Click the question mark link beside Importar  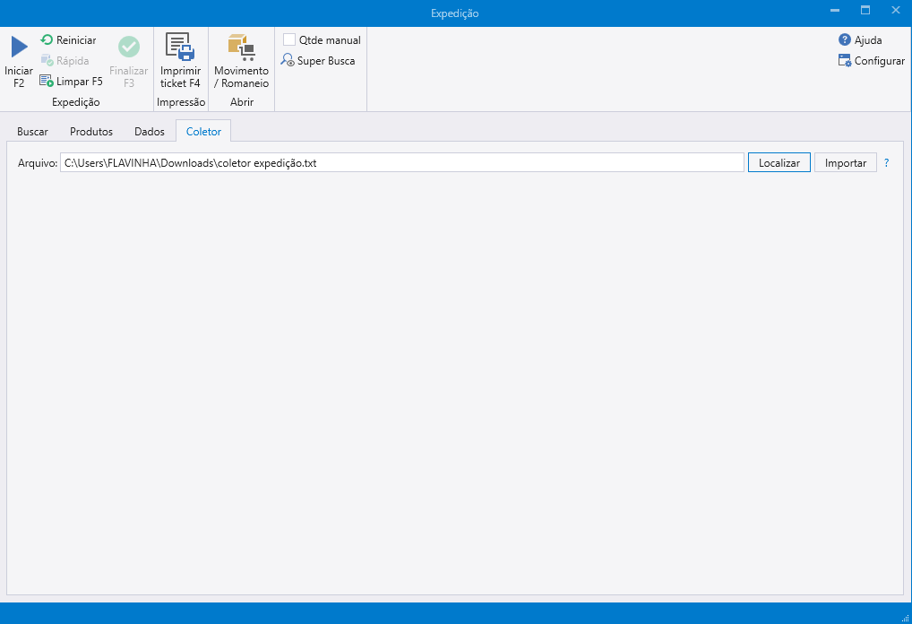pyautogui.click(x=887, y=163)
